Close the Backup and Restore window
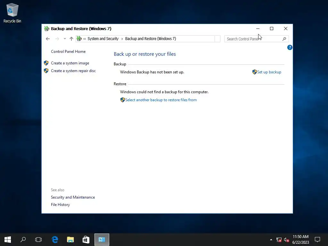 pos(285,29)
